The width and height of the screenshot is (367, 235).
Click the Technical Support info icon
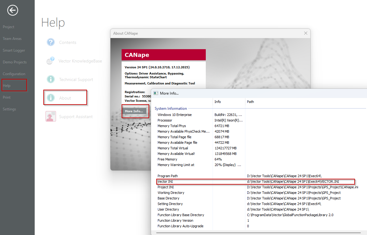pyautogui.click(x=51, y=79)
